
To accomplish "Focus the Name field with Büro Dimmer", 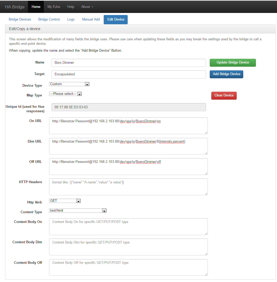I will (x=128, y=63).
